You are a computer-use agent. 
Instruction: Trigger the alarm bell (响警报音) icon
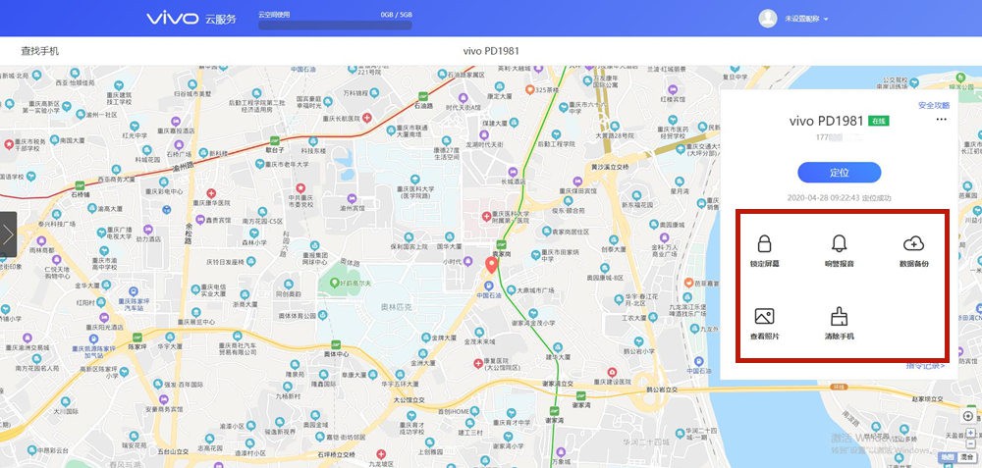coord(839,243)
